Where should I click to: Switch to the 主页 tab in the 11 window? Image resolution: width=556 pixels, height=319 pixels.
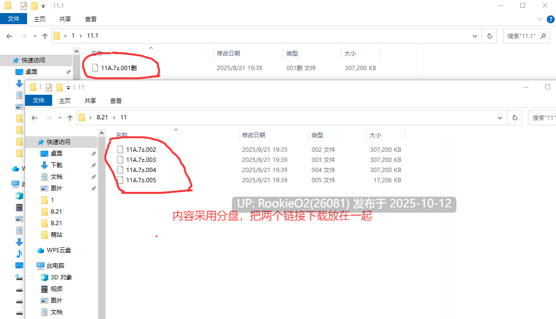[x=65, y=101]
